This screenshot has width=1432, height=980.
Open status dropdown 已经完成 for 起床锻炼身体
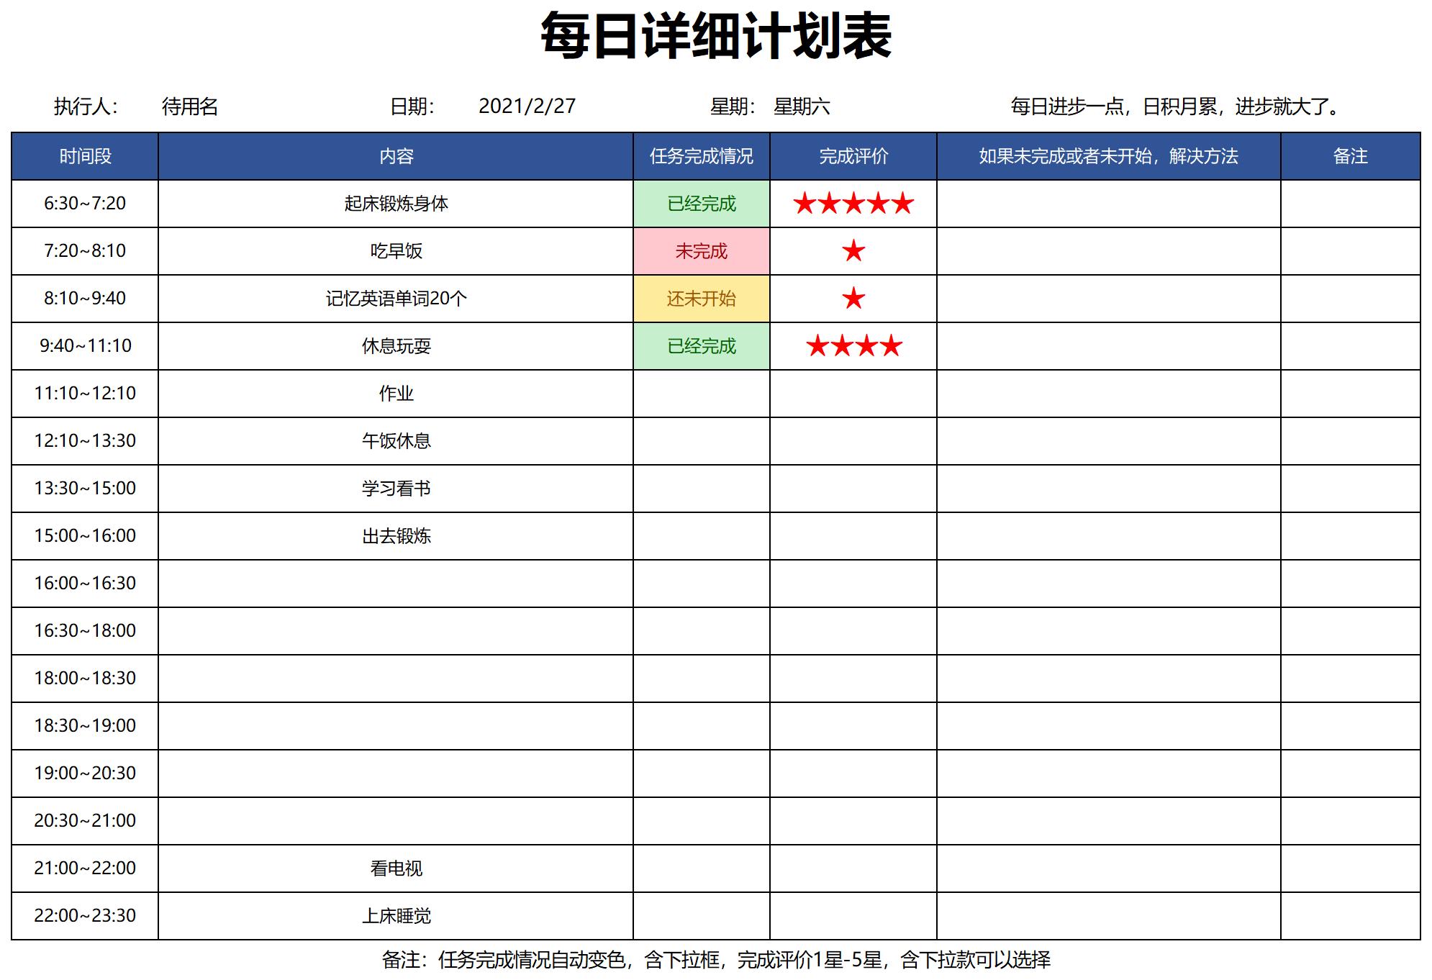702,204
